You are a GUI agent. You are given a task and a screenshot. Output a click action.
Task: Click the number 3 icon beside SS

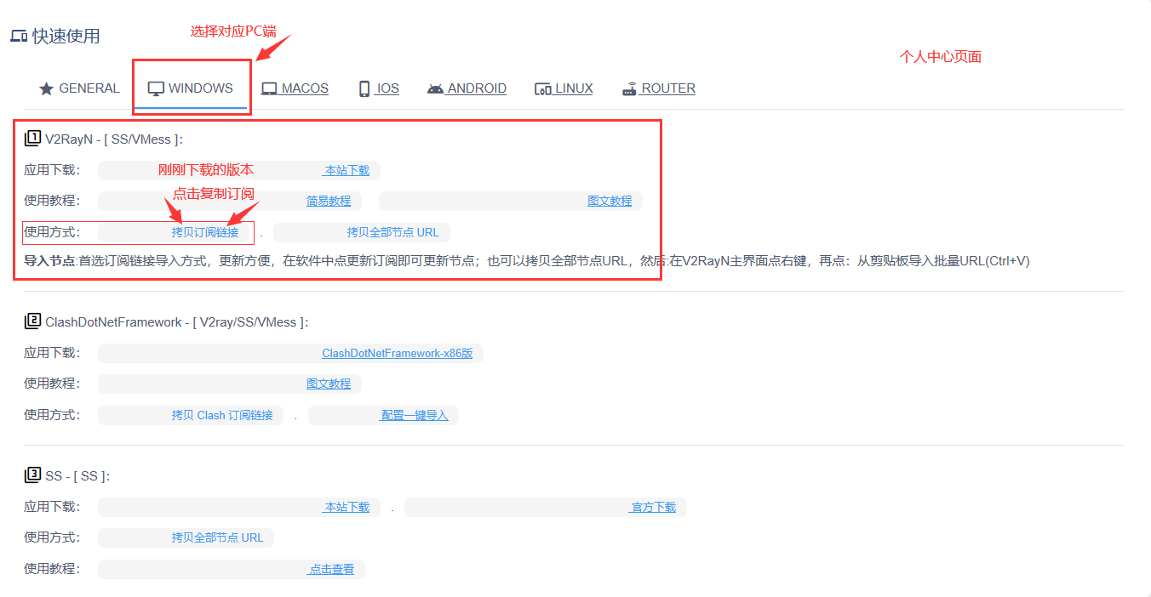pyautogui.click(x=32, y=475)
